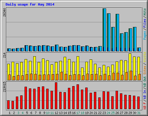Click day label 19 on x-axis

pyautogui.click(x=87, y=113)
